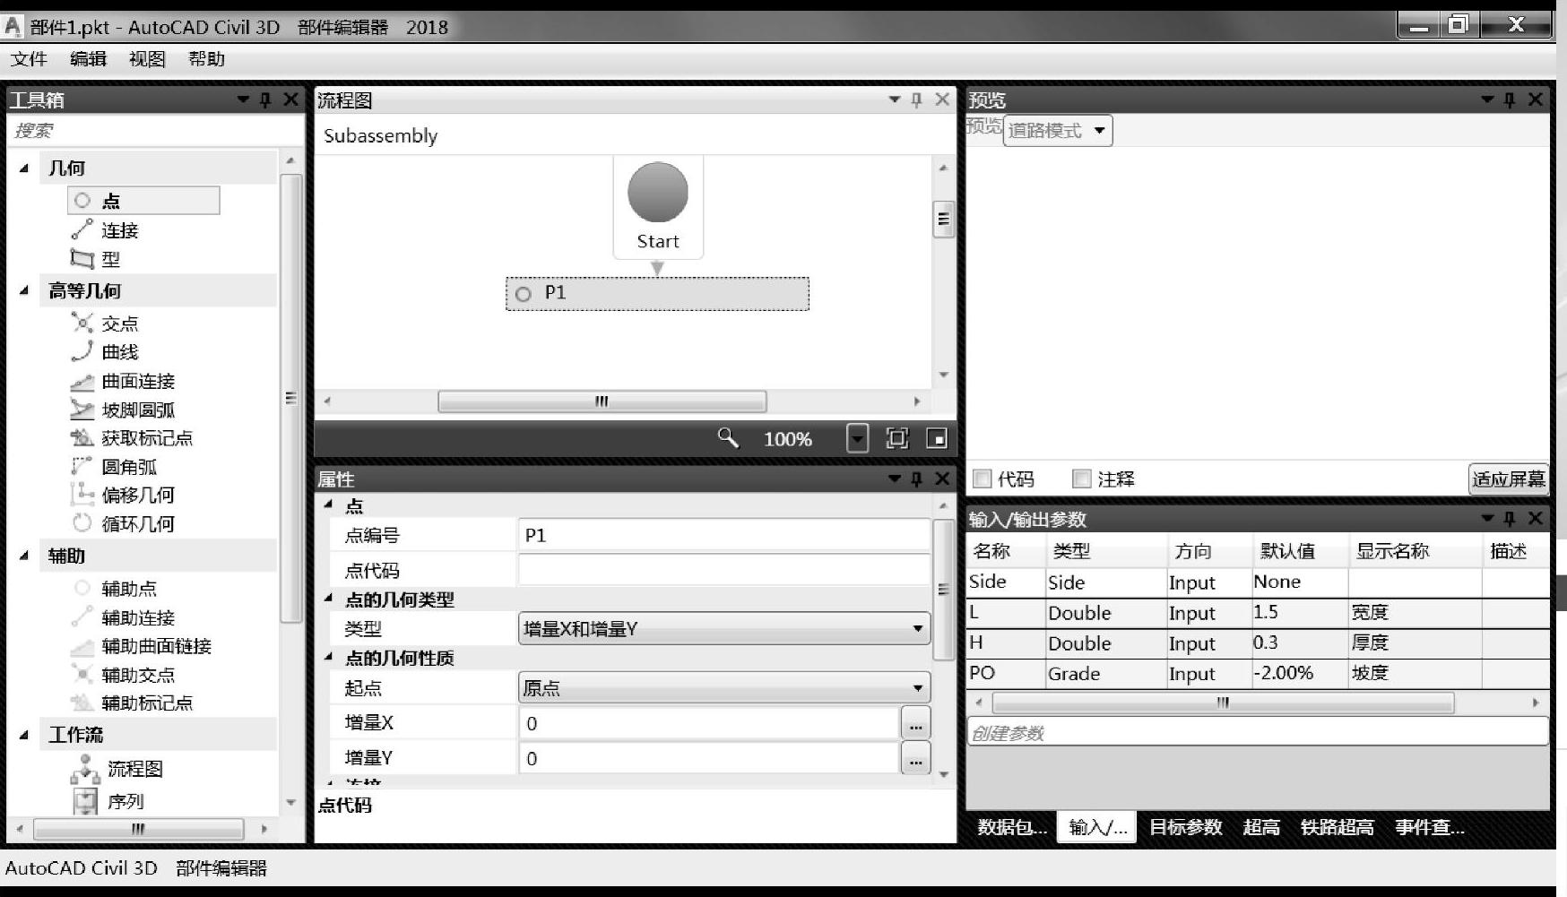This screenshot has width=1567, height=897.
Task: Open the 文件 menu
Action: (29, 59)
